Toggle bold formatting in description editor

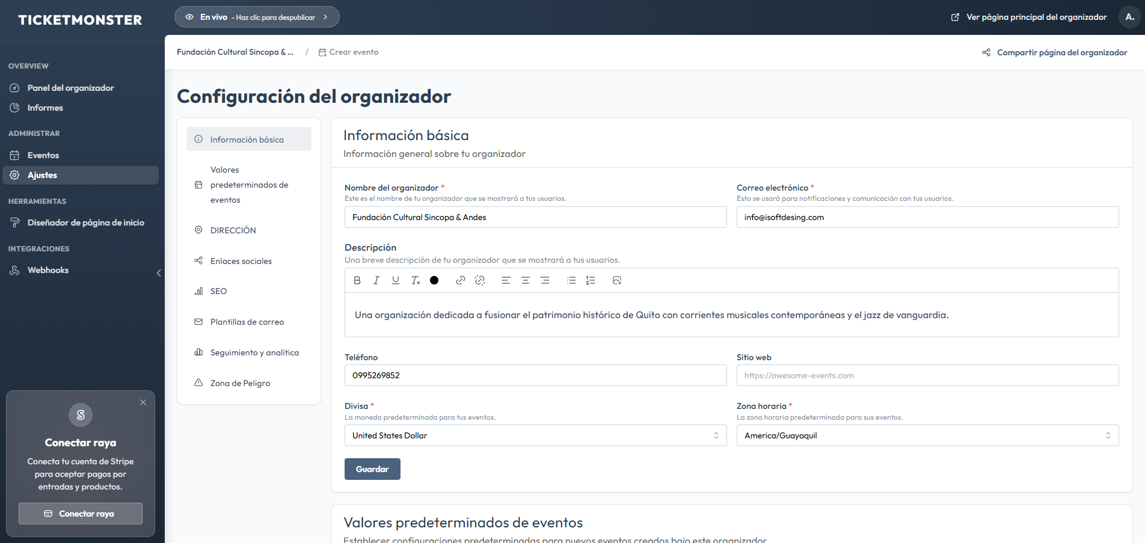tap(357, 280)
